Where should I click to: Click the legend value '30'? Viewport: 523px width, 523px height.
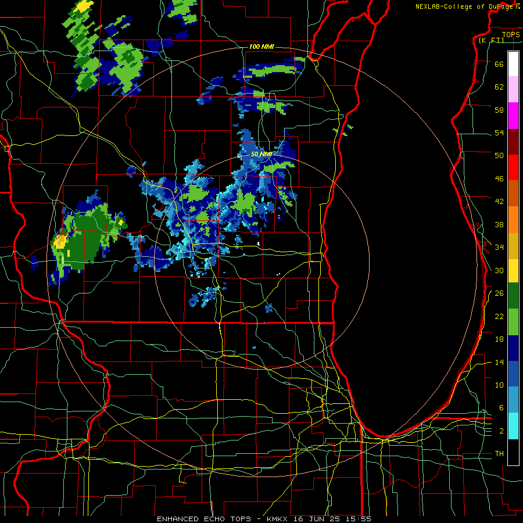[x=499, y=270]
